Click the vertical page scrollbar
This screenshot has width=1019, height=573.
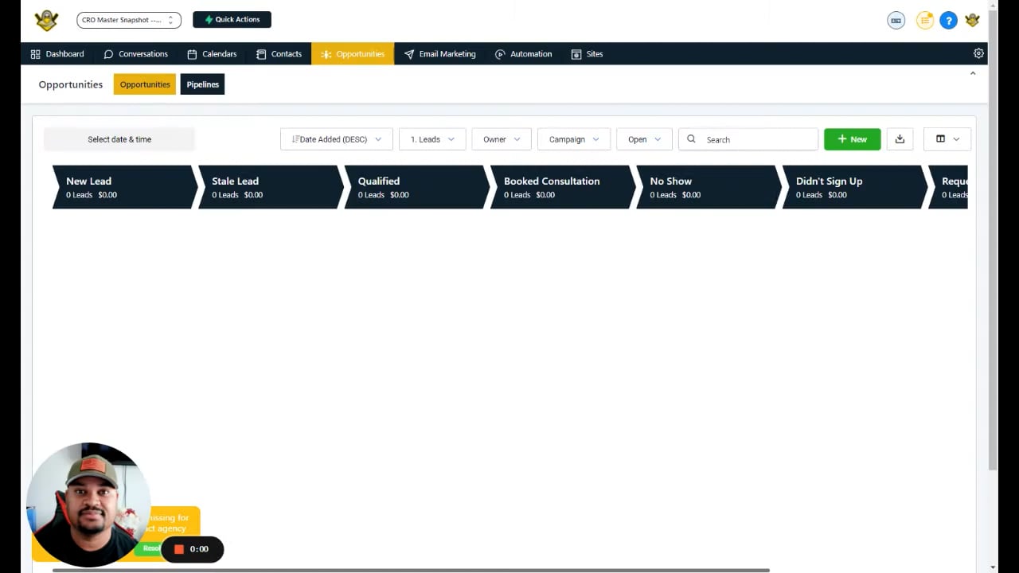coord(993,239)
